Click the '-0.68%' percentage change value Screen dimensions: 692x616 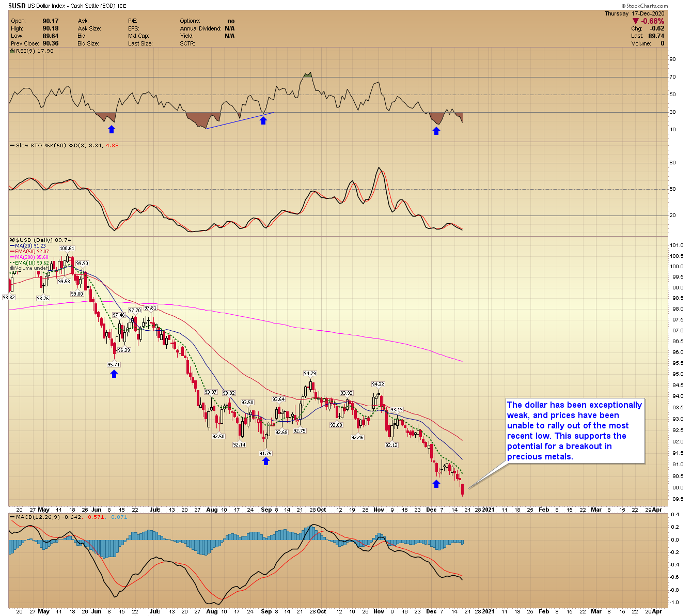click(653, 21)
